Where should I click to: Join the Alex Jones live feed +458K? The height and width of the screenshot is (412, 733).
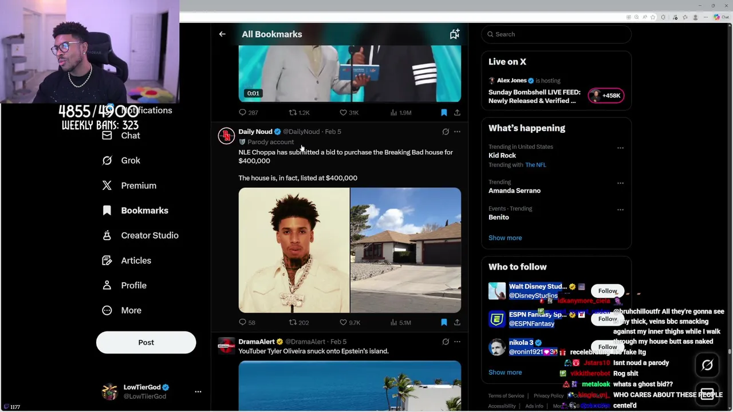coord(606,96)
